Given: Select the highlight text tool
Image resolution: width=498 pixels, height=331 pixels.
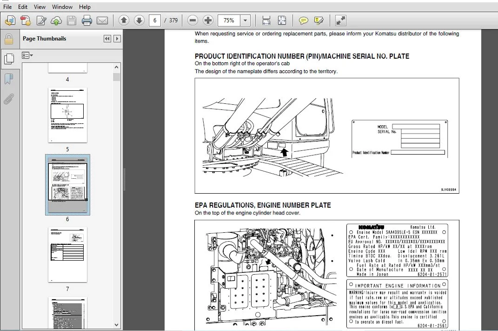Looking at the screenshot, I should (319, 20).
